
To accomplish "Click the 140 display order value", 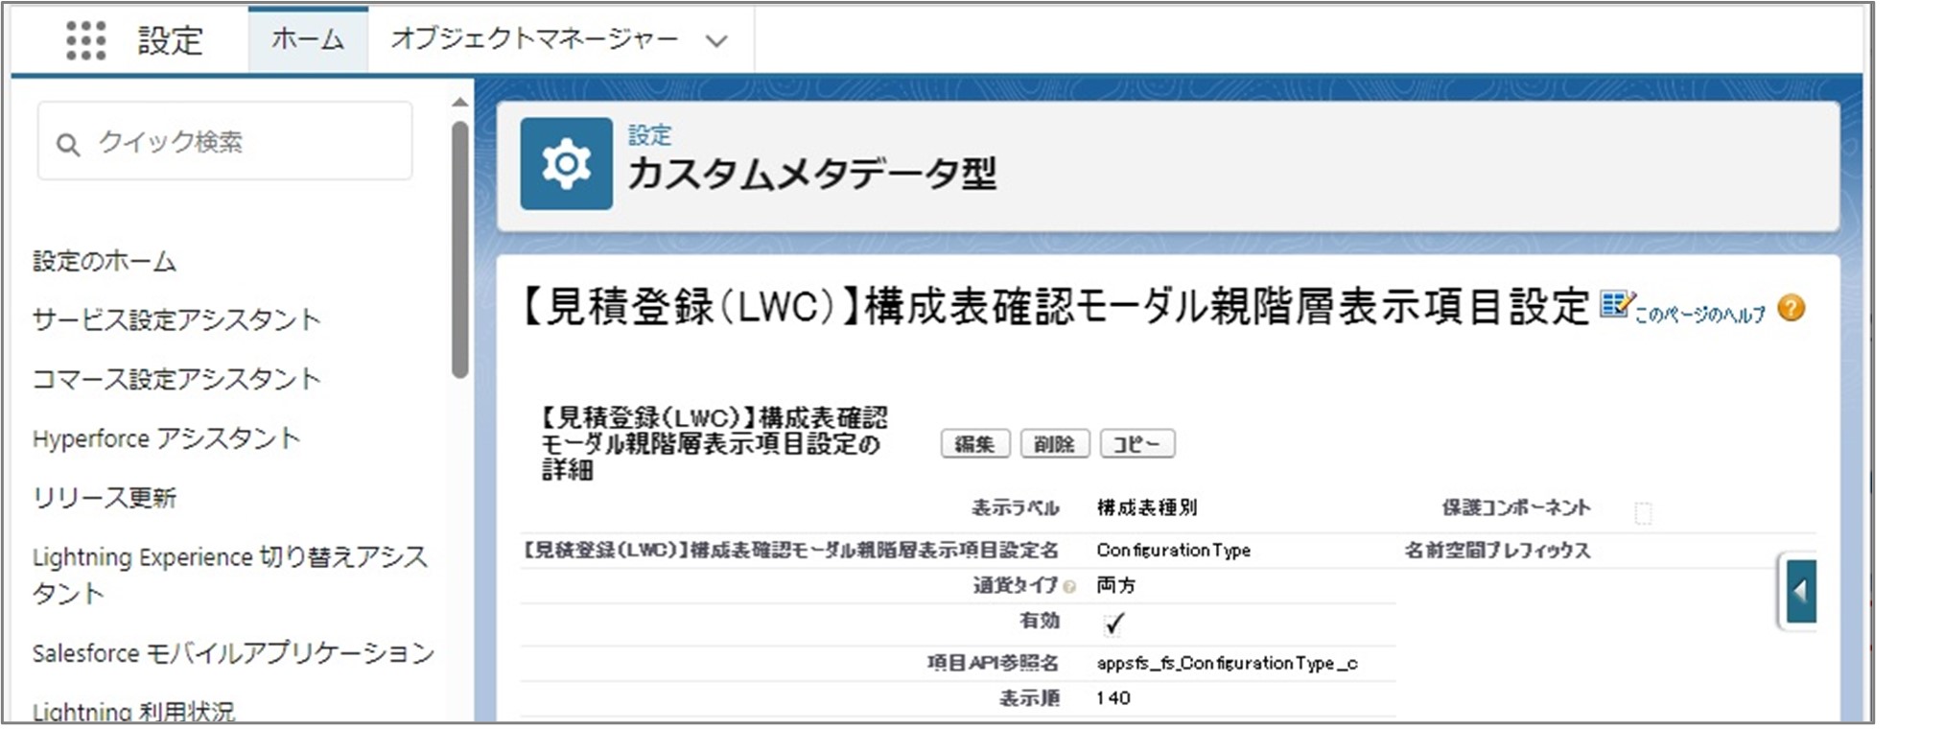I will coord(1113,698).
